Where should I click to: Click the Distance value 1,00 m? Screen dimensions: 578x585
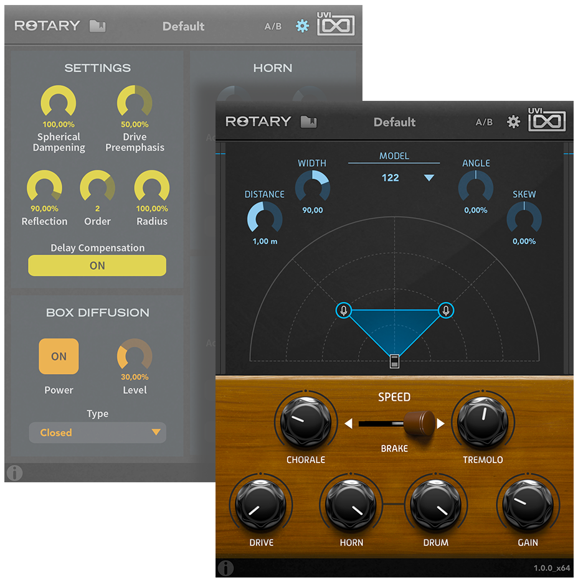[x=265, y=241]
